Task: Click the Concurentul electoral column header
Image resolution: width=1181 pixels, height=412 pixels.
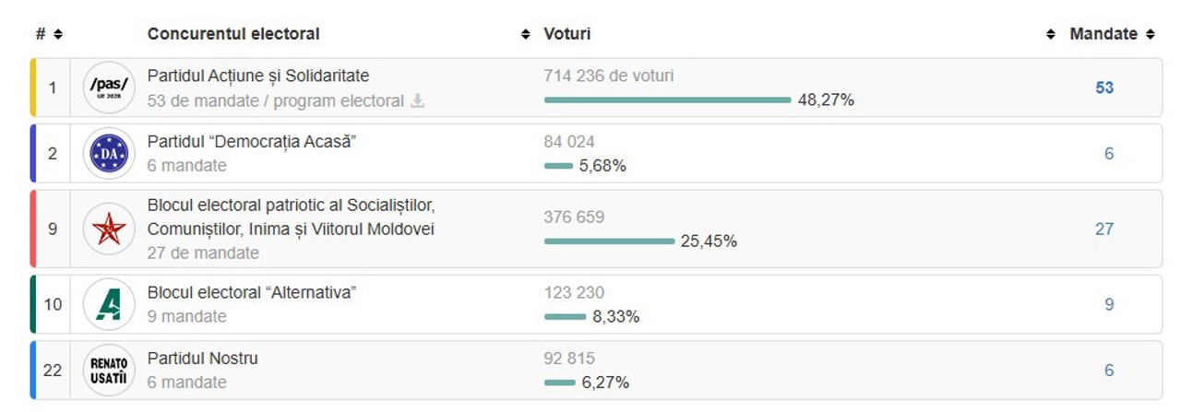Action: tap(233, 34)
